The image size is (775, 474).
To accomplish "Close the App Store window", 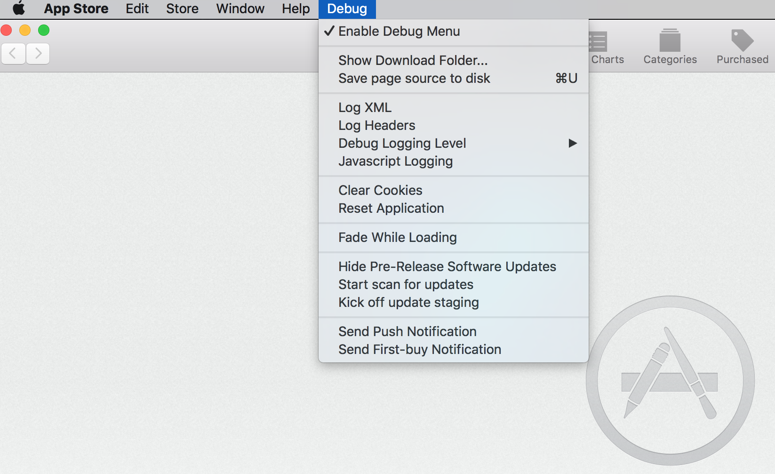I will [6, 30].
